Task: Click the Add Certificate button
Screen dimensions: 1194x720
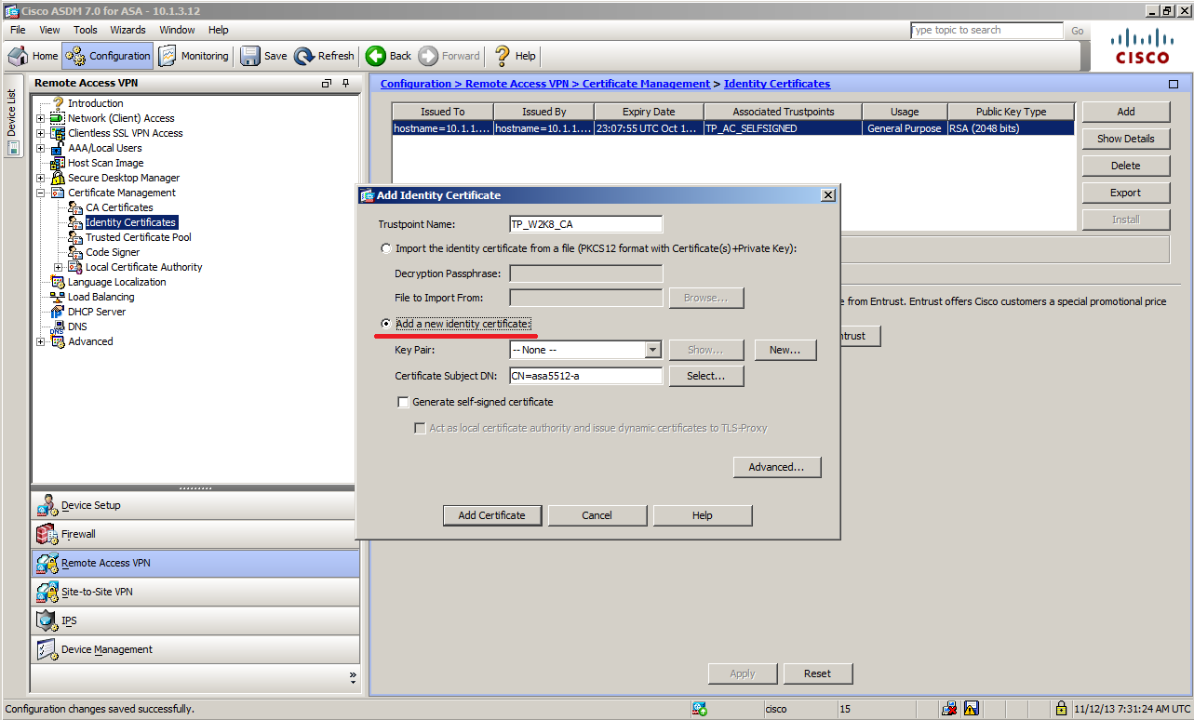Action: 491,515
